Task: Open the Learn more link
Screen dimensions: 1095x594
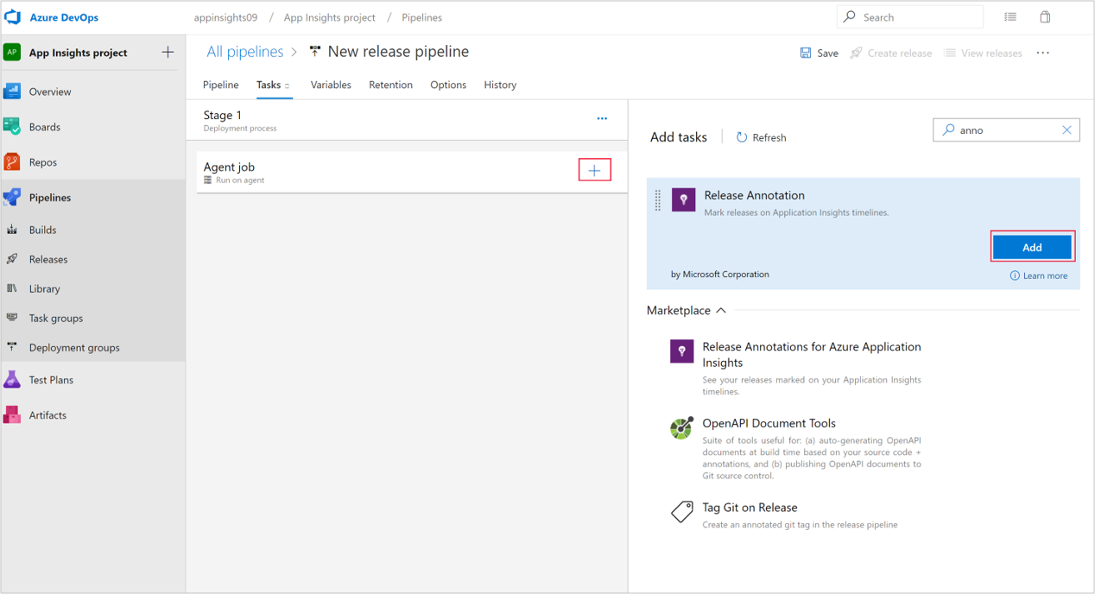Action: pyautogui.click(x=1039, y=275)
